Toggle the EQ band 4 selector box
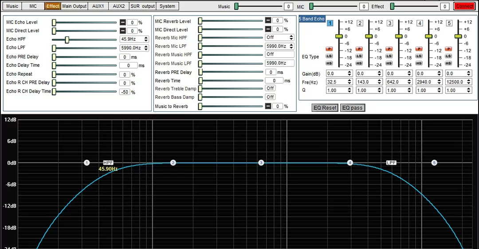Screen dimensions: 479x249 420,23
